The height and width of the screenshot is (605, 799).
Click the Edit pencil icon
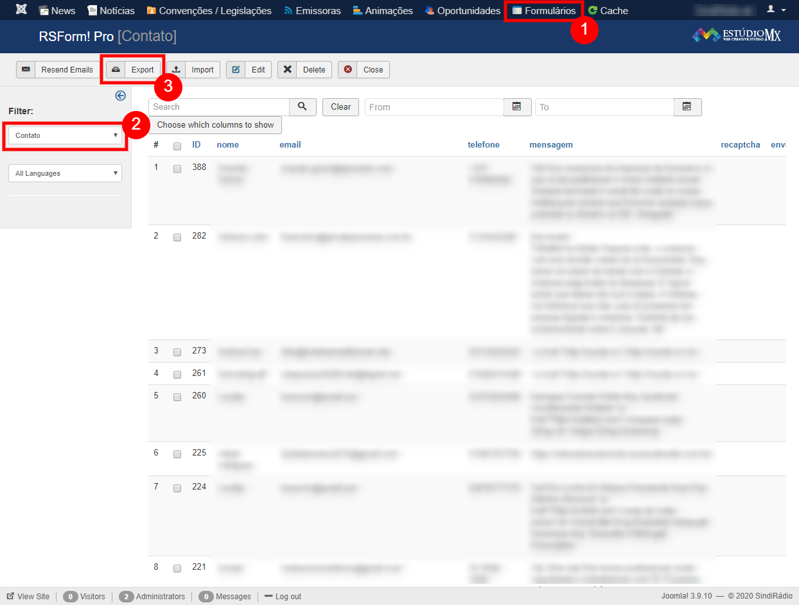pos(236,70)
